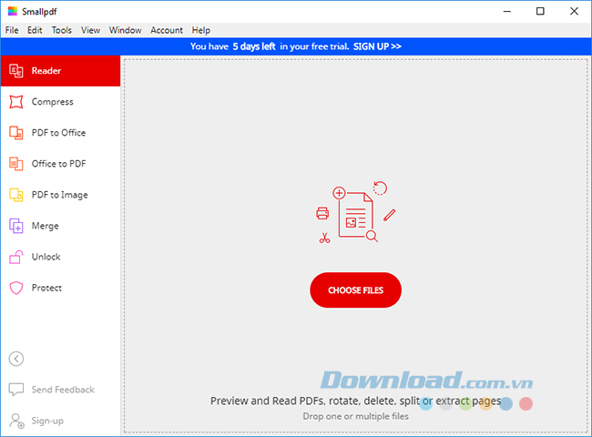Open the Account menu
Viewport: 592px width, 437px height.
coord(167,30)
